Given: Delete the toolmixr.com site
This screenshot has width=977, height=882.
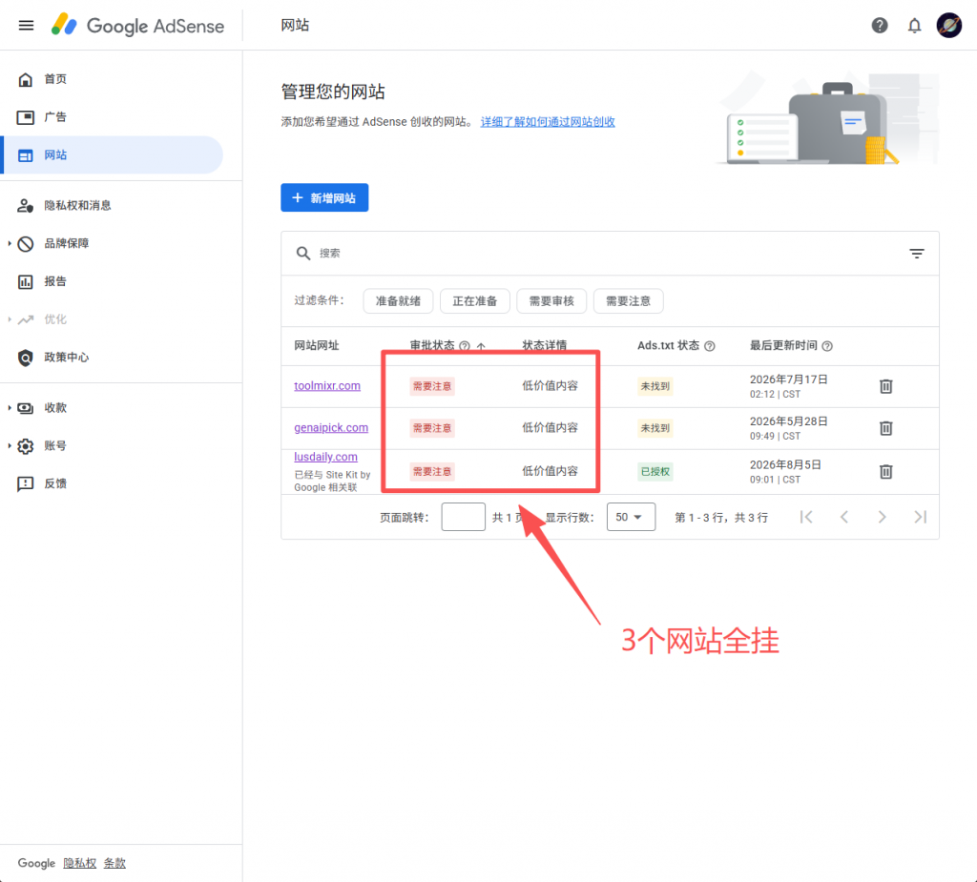Looking at the screenshot, I should (x=886, y=386).
